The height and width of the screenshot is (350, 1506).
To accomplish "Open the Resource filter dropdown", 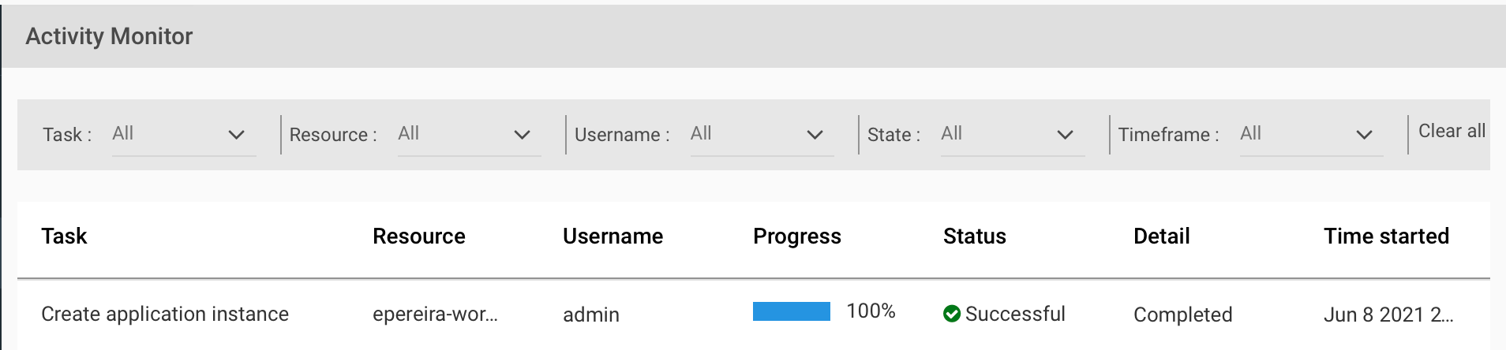I will coord(469,135).
